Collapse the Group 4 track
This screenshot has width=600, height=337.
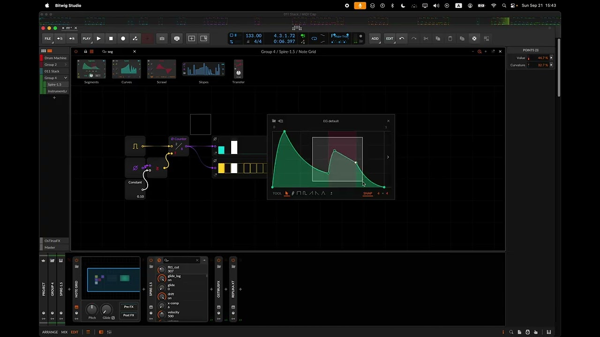coord(66,78)
